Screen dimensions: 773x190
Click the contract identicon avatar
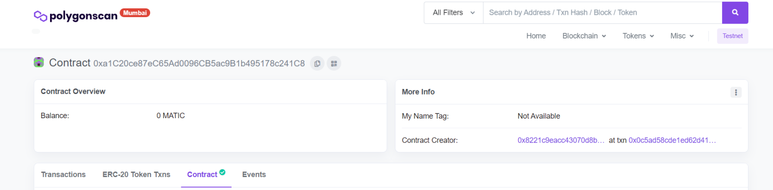39,63
